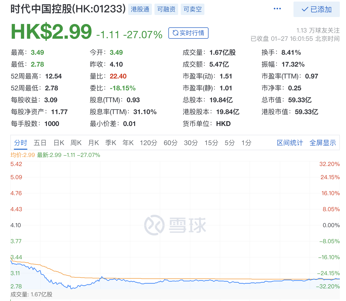Click the 52周最高 value 12.54
The height and width of the screenshot is (301, 346).
[x=53, y=76]
